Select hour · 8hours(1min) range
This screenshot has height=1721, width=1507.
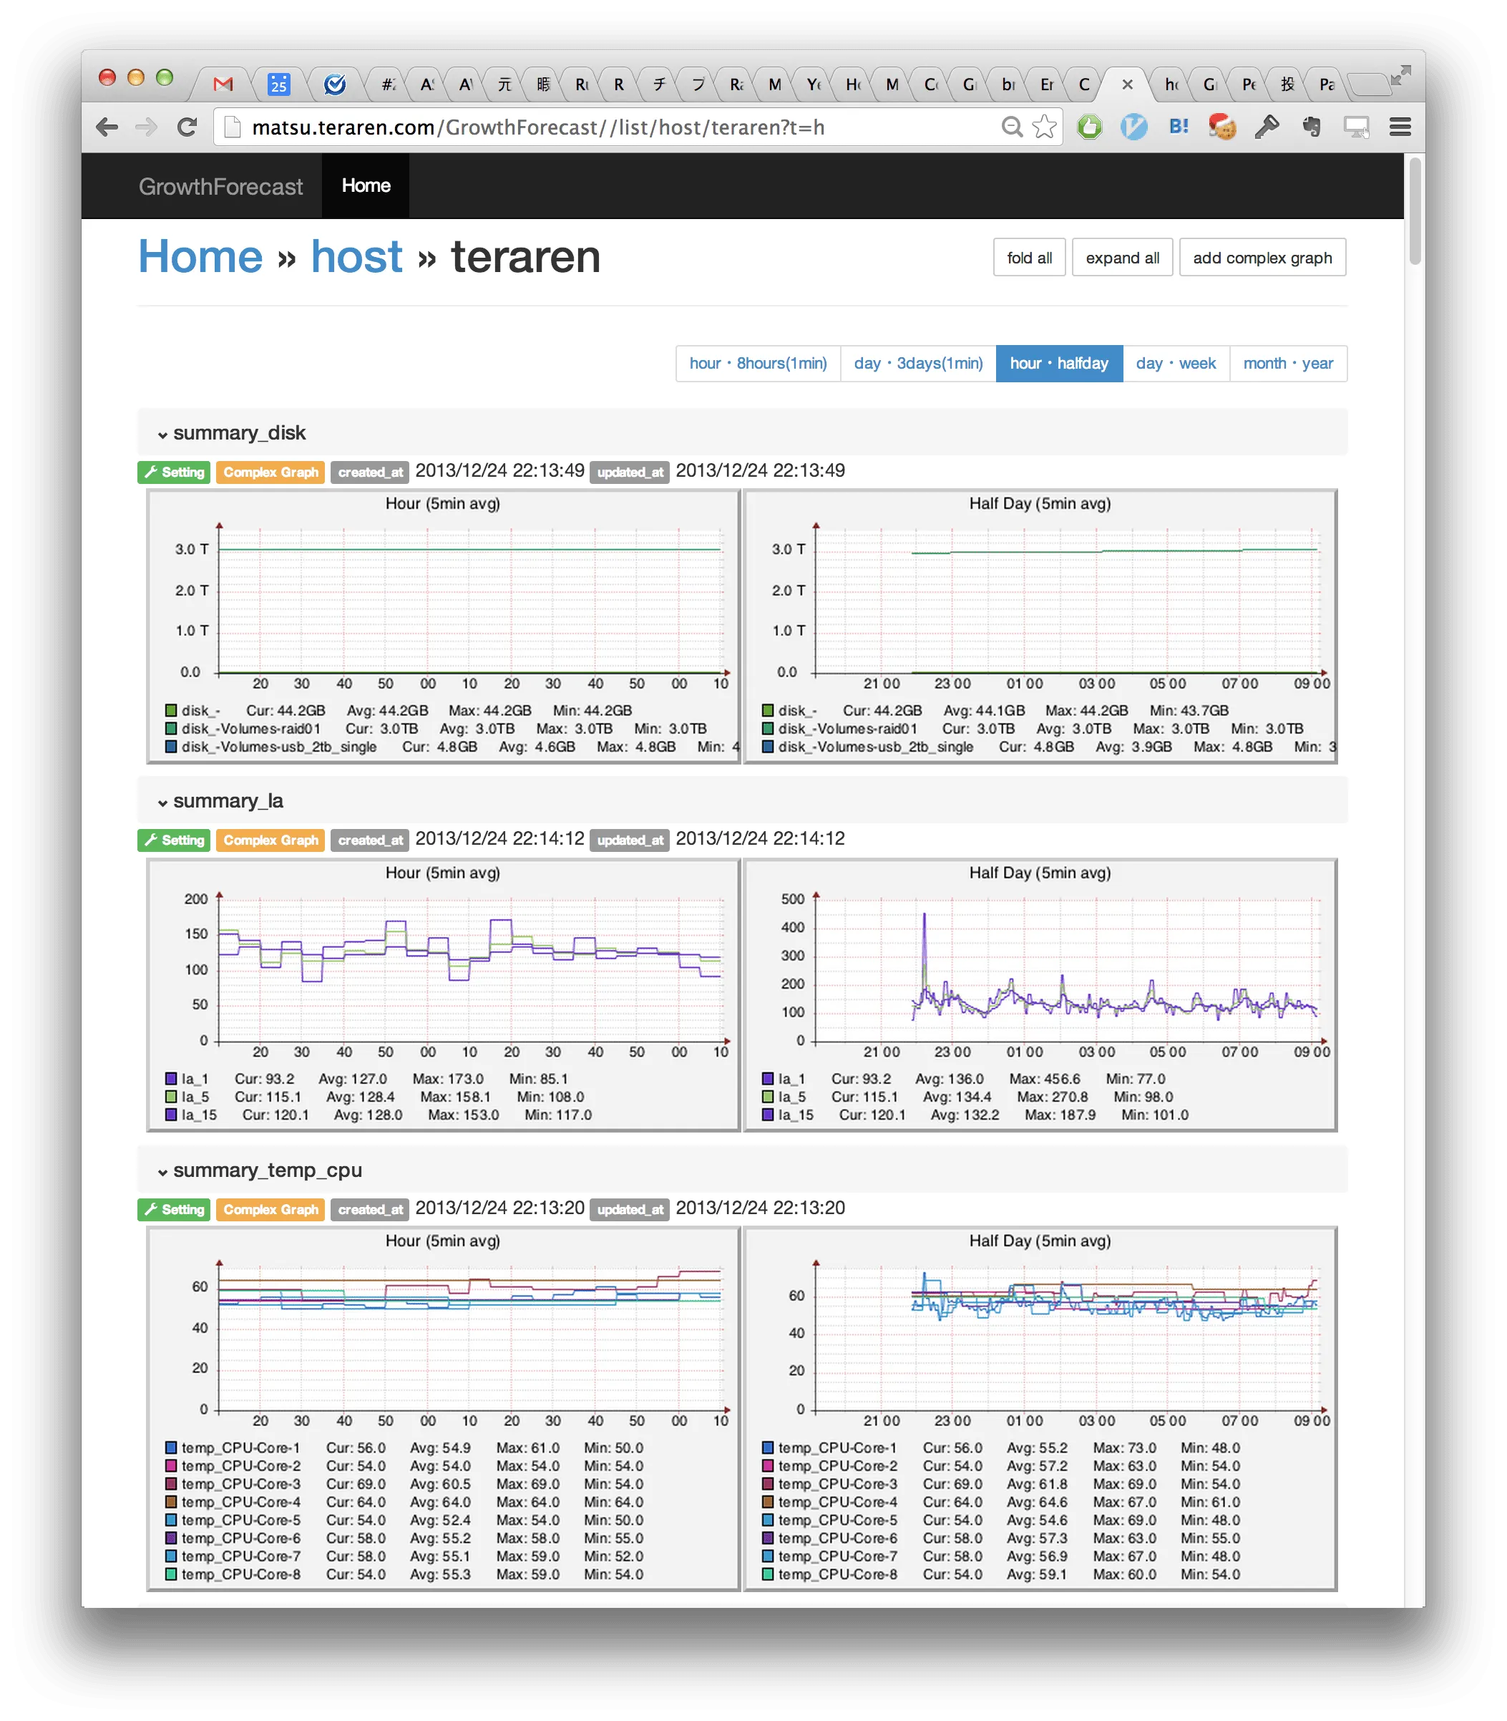coord(758,364)
